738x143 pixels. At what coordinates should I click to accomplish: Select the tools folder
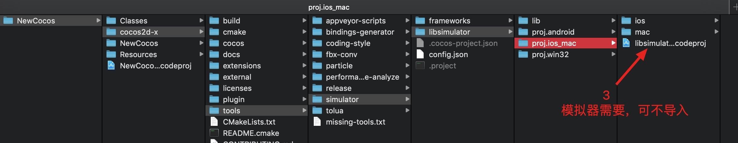click(231, 111)
